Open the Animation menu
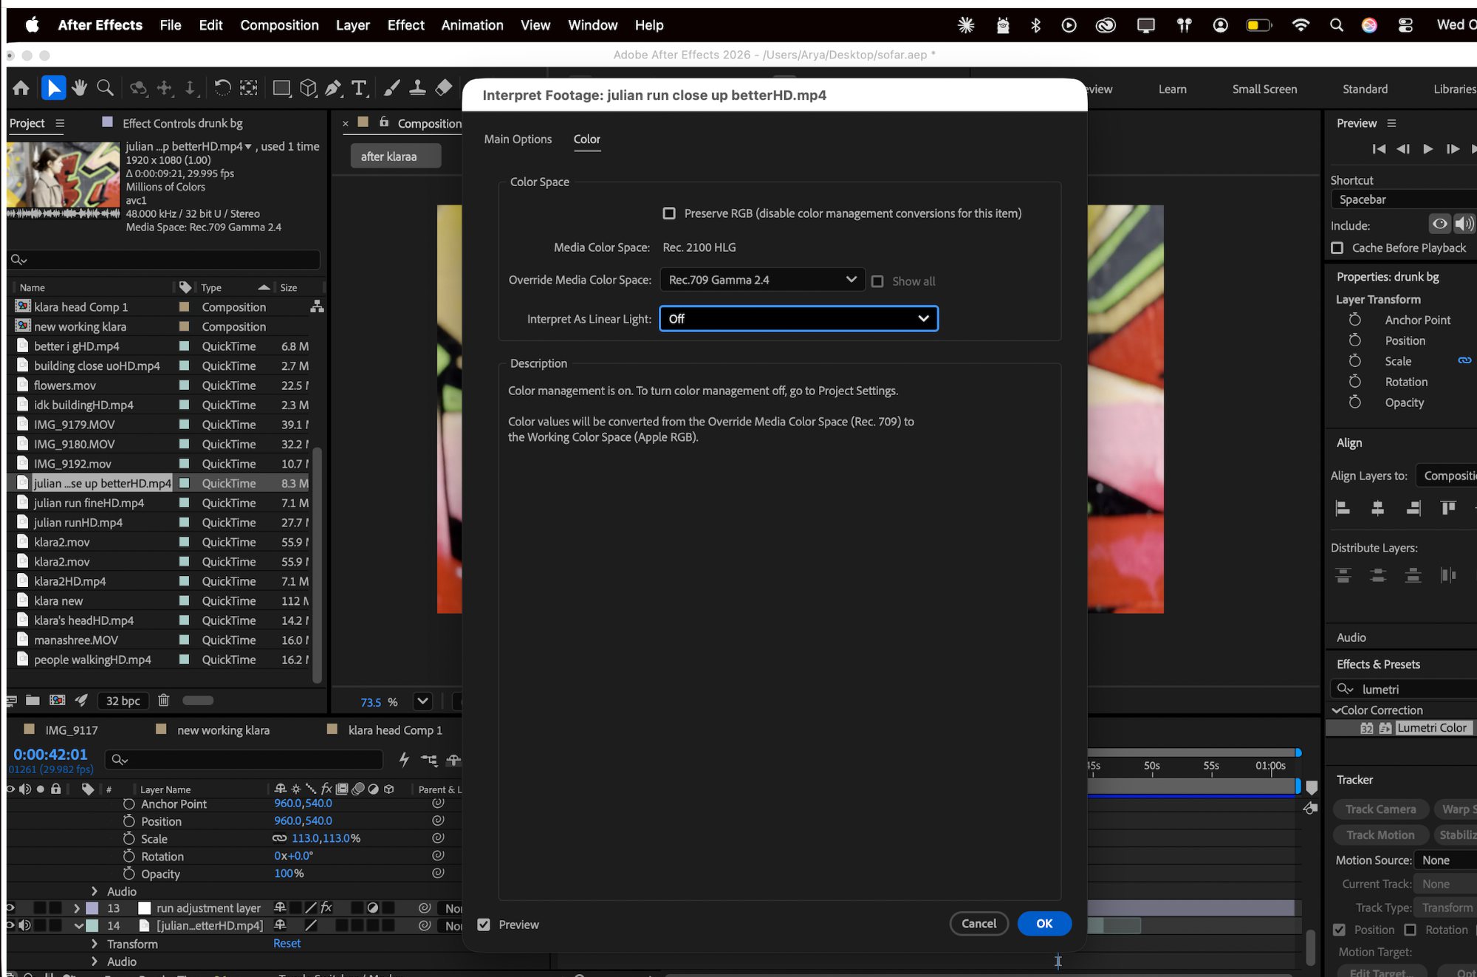This screenshot has height=977, width=1477. tap(472, 25)
